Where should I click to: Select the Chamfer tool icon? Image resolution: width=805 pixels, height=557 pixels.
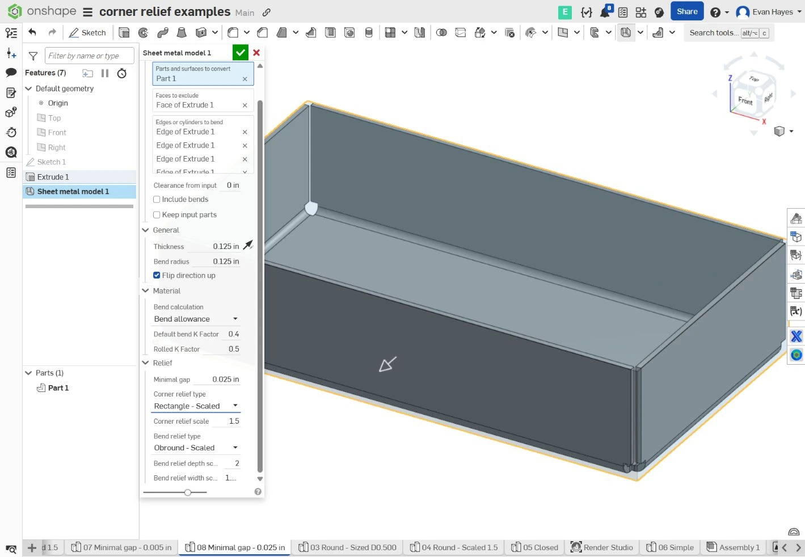(x=262, y=32)
